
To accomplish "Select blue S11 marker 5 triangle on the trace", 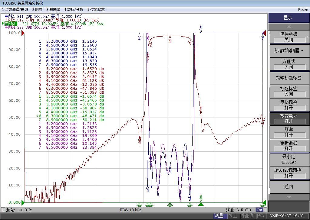I will tap(147, 187).
